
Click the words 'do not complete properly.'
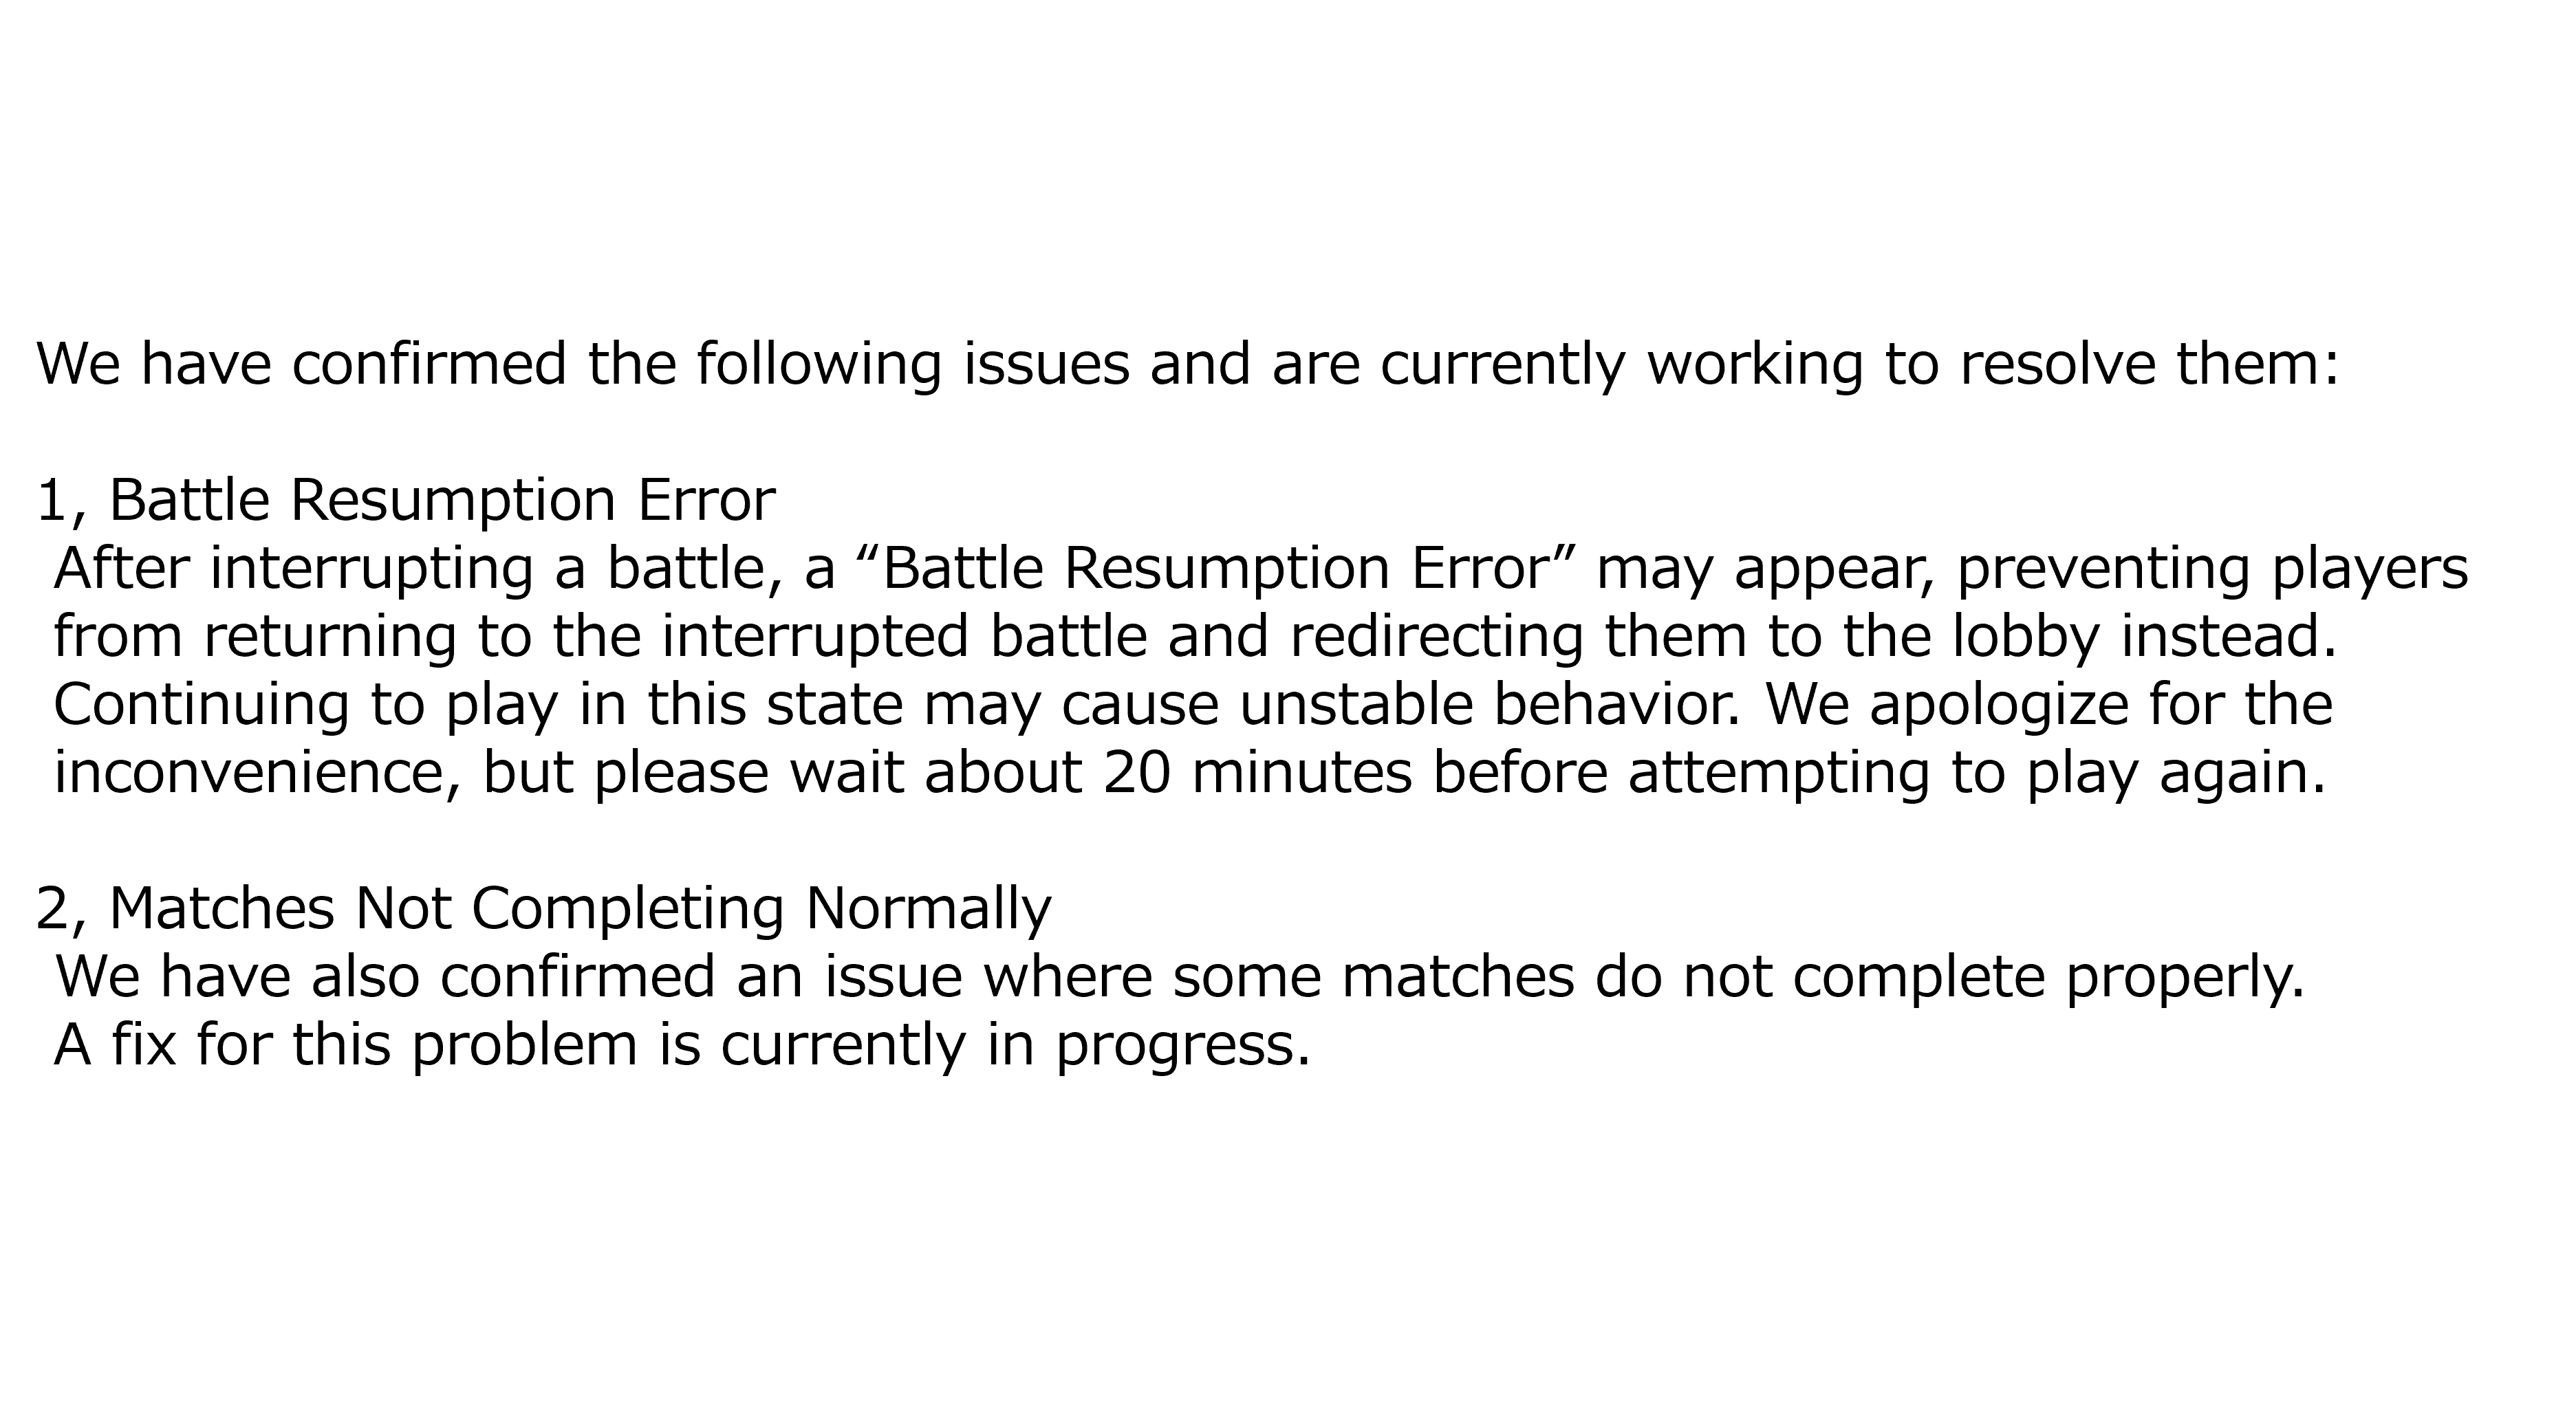click(1950, 976)
